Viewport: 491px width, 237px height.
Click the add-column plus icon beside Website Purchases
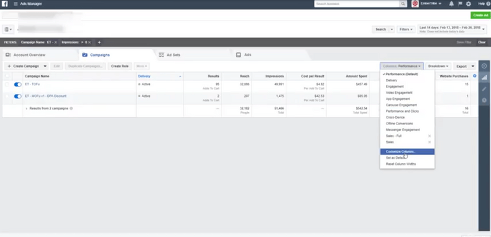(x=475, y=76)
